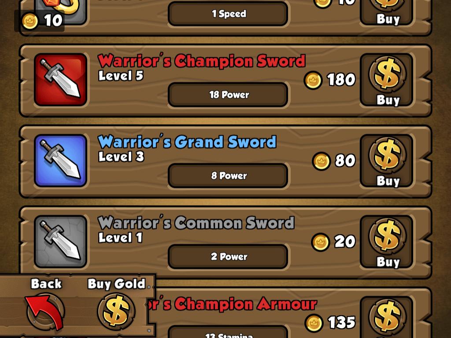Viewport: 451px width, 338px height.
Task: Click the gold coin beside 20 price
Action: (321, 242)
